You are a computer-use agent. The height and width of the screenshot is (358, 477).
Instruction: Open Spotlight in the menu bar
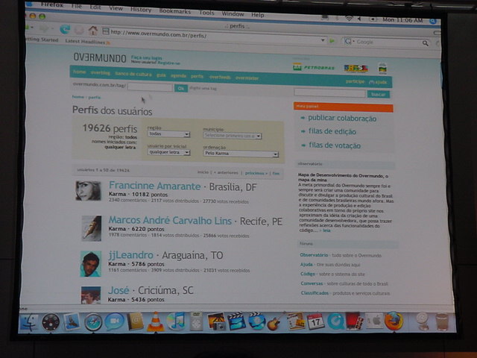click(x=433, y=21)
